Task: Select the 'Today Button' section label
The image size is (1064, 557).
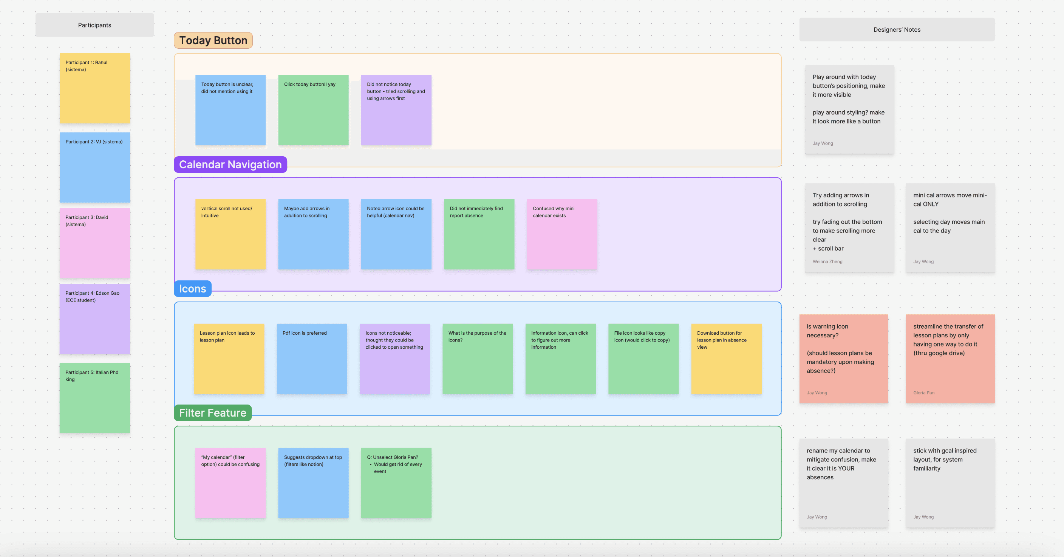Action: point(213,40)
